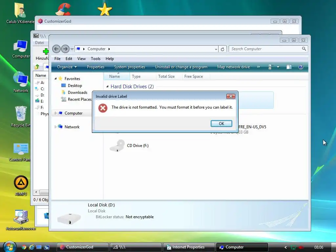Refresh the Computer window
Image resolution: width=336 pixels, height=252 pixels.
222,49
